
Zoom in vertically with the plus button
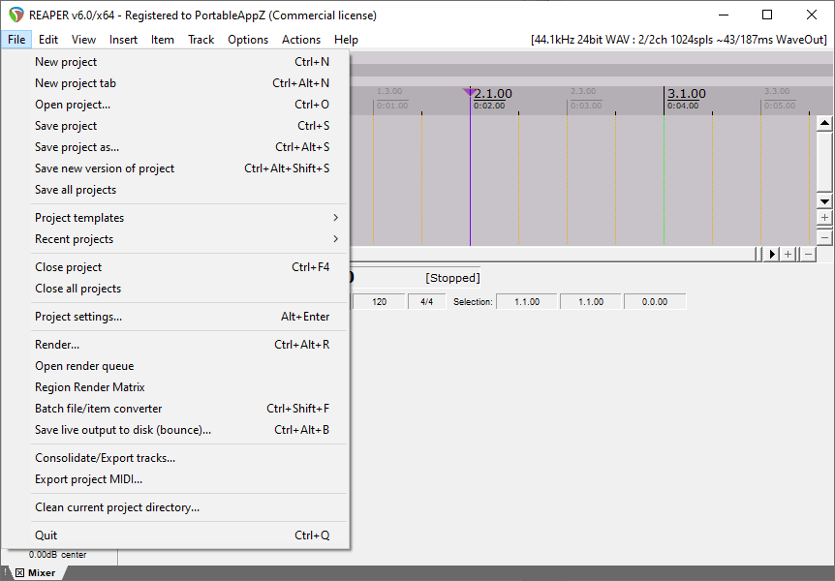click(x=824, y=217)
